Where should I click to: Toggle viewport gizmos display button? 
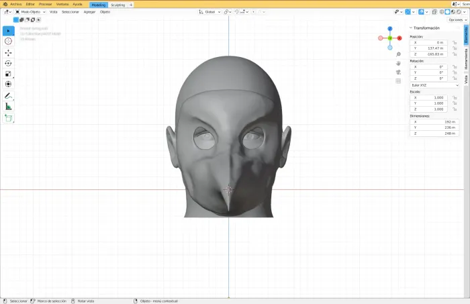408,12
